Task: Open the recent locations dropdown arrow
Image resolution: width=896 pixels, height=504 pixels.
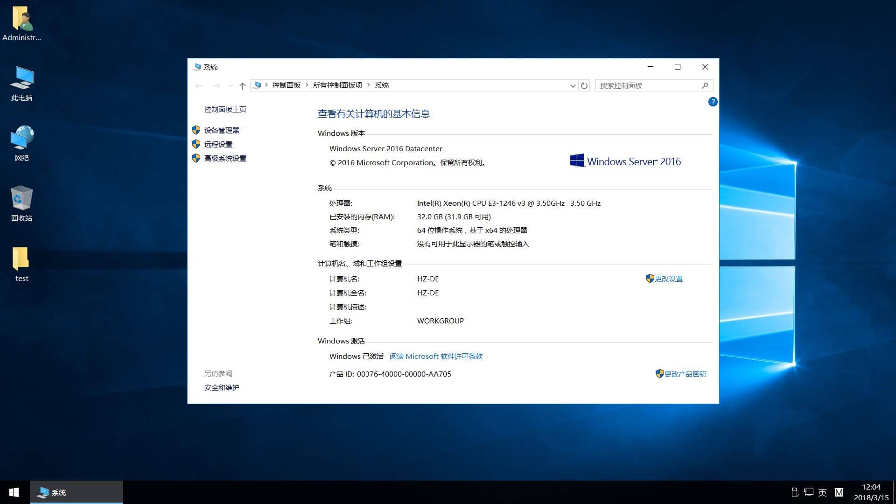Action: click(x=231, y=85)
